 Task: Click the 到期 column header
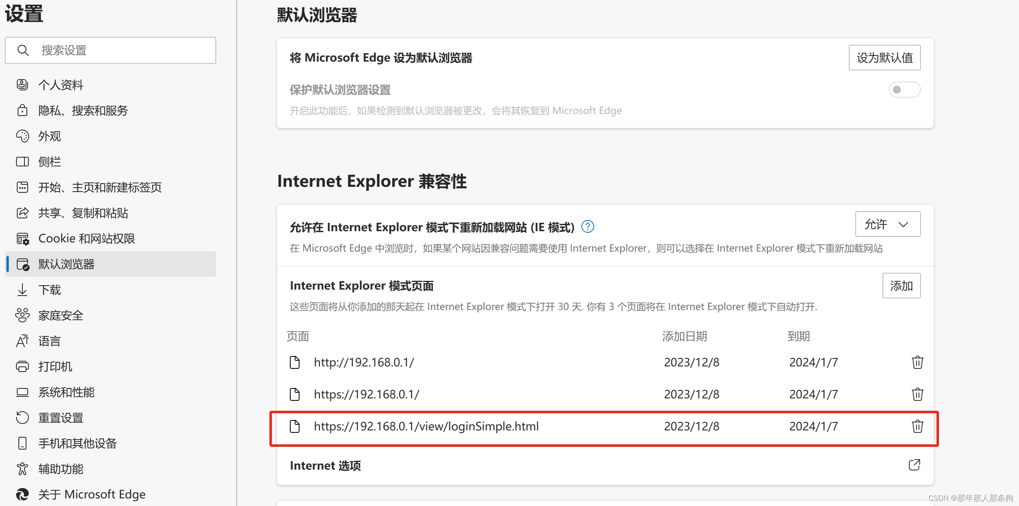[x=798, y=336]
